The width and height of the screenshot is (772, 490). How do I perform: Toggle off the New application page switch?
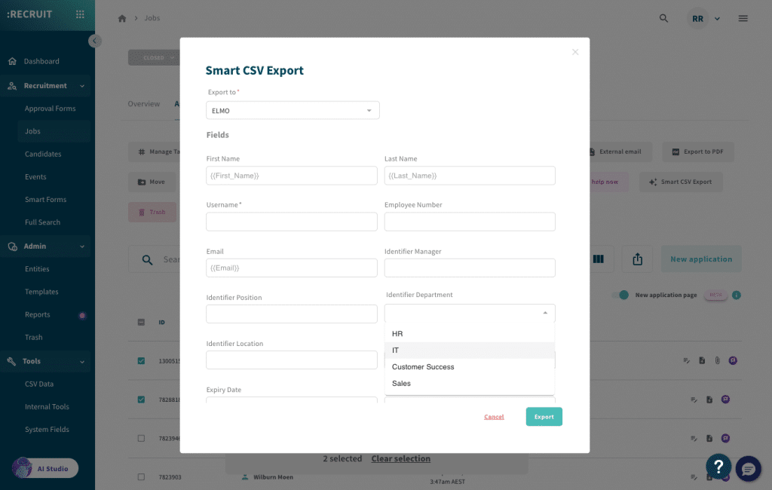point(620,296)
